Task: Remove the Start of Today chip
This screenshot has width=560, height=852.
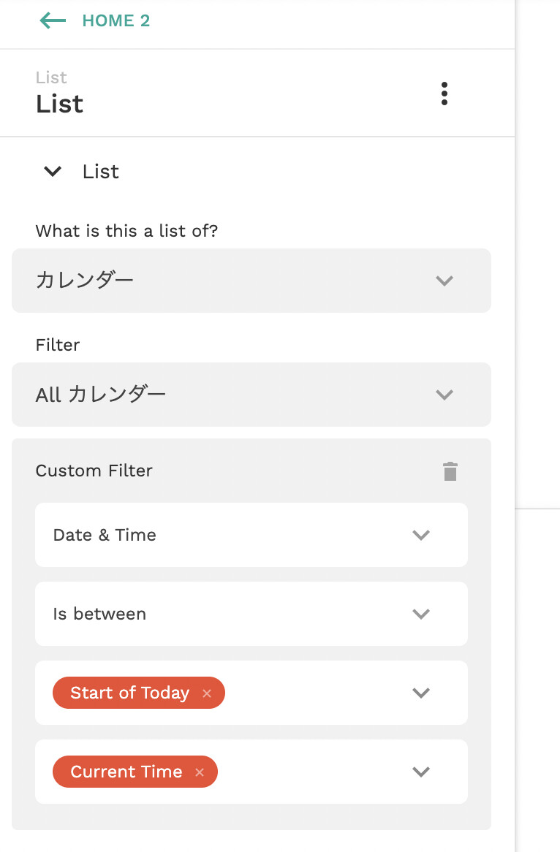Action: pyautogui.click(x=207, y=693)
